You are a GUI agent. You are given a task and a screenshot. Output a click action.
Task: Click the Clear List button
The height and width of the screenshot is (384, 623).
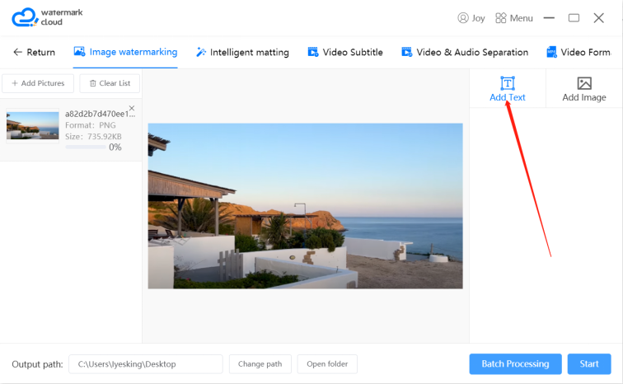click(110, 83)
